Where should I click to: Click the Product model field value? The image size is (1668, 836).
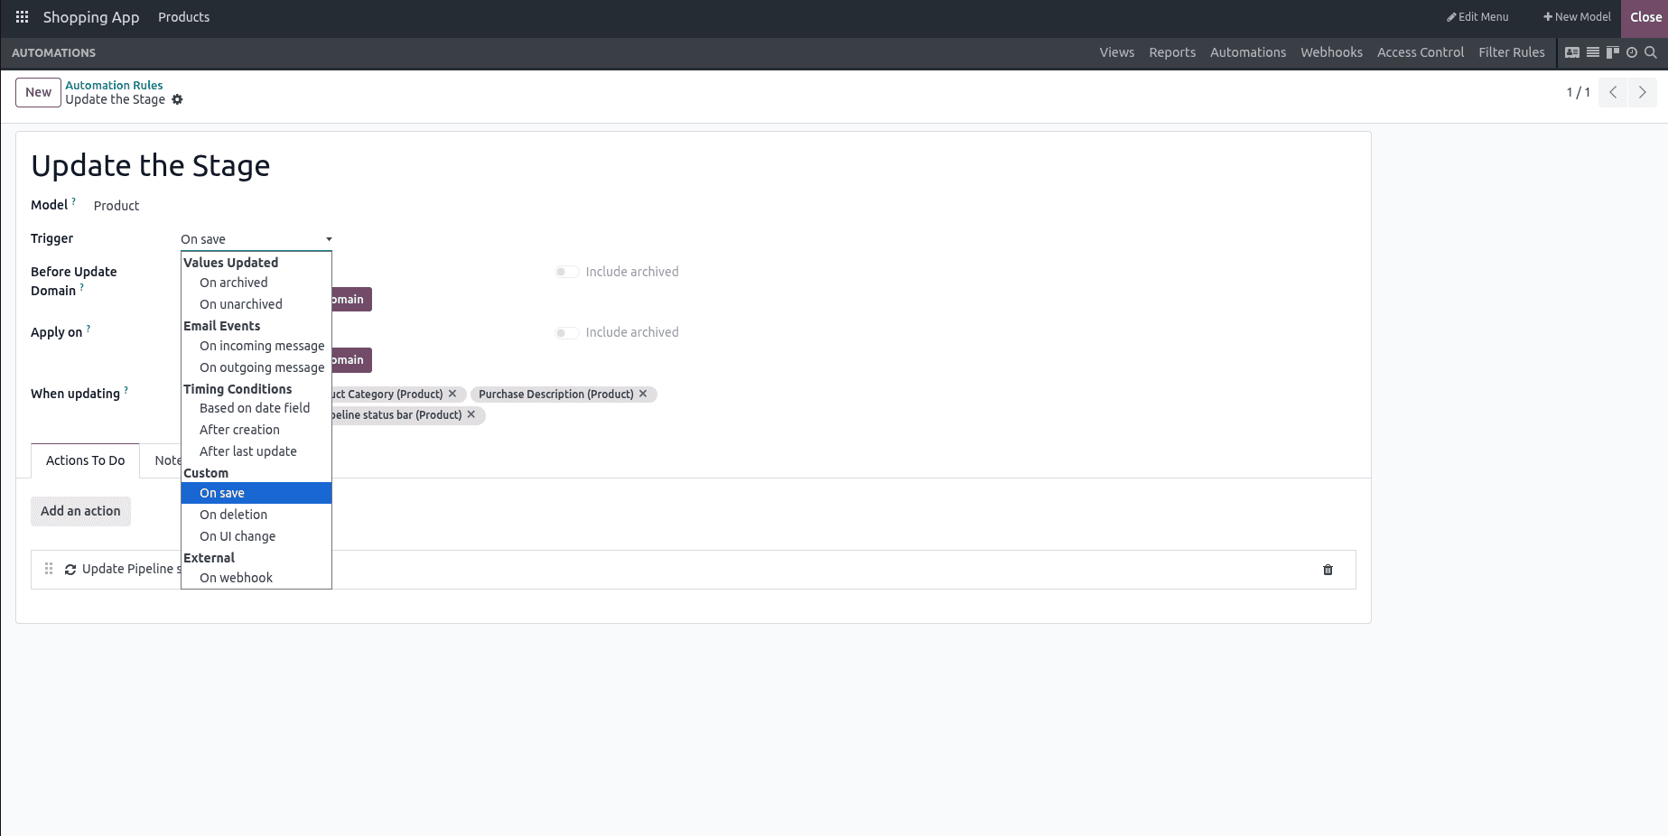116,206
